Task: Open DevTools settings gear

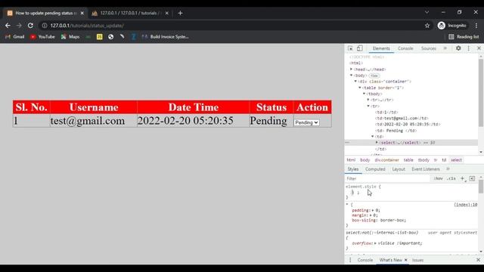Action: (458, 48)
